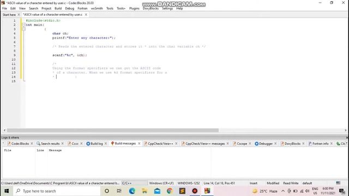The width and height of the screenshot is (349, 196).
Task: Close the Code::Blocks log tab
Action: point(32,144)
